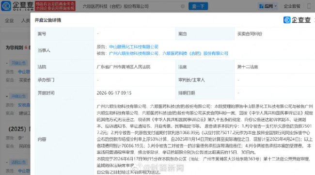Clear the search box with the x icon

[x=183, y=6]
